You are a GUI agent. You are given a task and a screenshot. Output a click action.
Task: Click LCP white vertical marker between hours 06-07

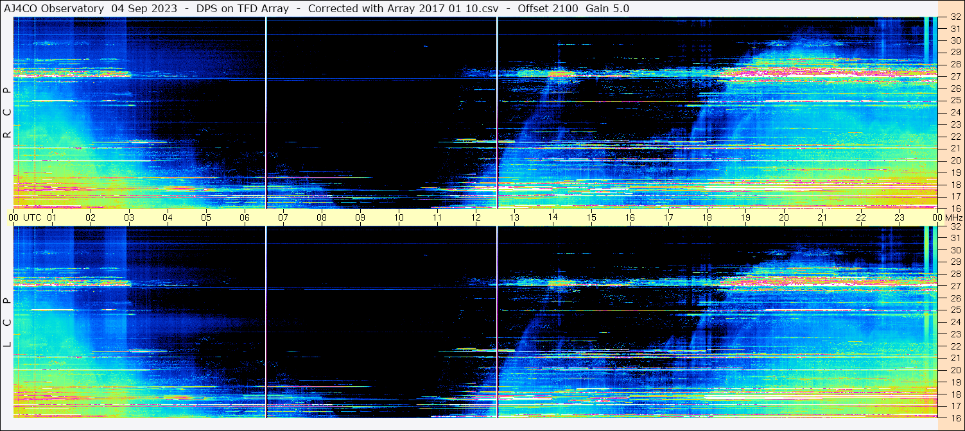(266, 322)
